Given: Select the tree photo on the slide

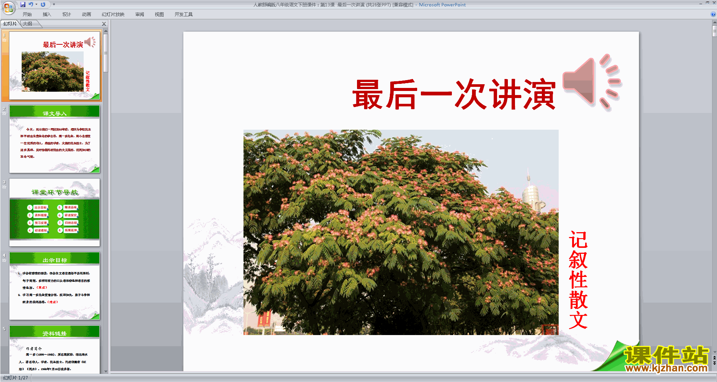Looking at the screenshot, I should (x=401, y=232).
